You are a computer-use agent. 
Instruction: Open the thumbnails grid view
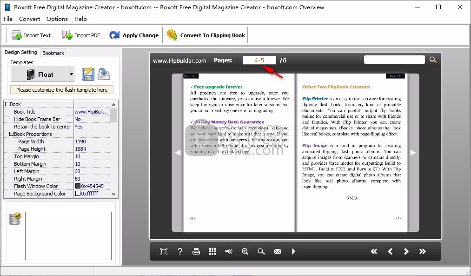[x=212, y=251]
